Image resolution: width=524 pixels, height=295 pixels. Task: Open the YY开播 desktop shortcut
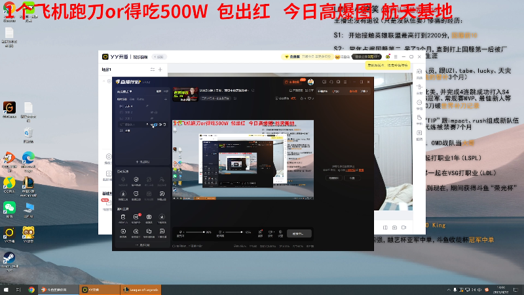tap(9, 234)
